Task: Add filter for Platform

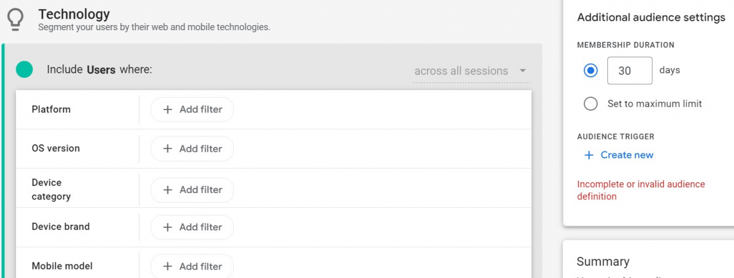Action: [192, 109]
